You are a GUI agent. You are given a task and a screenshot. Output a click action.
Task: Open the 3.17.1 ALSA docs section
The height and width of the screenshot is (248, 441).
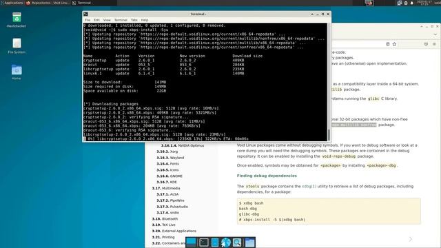pyautogui.click(x=167, y=194)
